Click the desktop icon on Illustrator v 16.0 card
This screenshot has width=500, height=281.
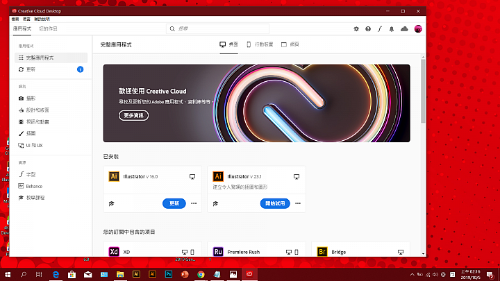(x=192, y=176)
